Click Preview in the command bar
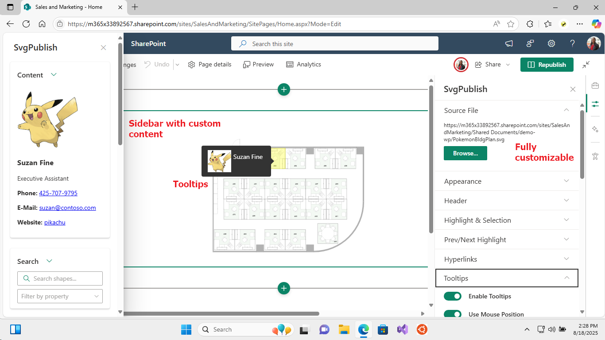Viewport: 605px width, 340px height. [x=258, y=65]
